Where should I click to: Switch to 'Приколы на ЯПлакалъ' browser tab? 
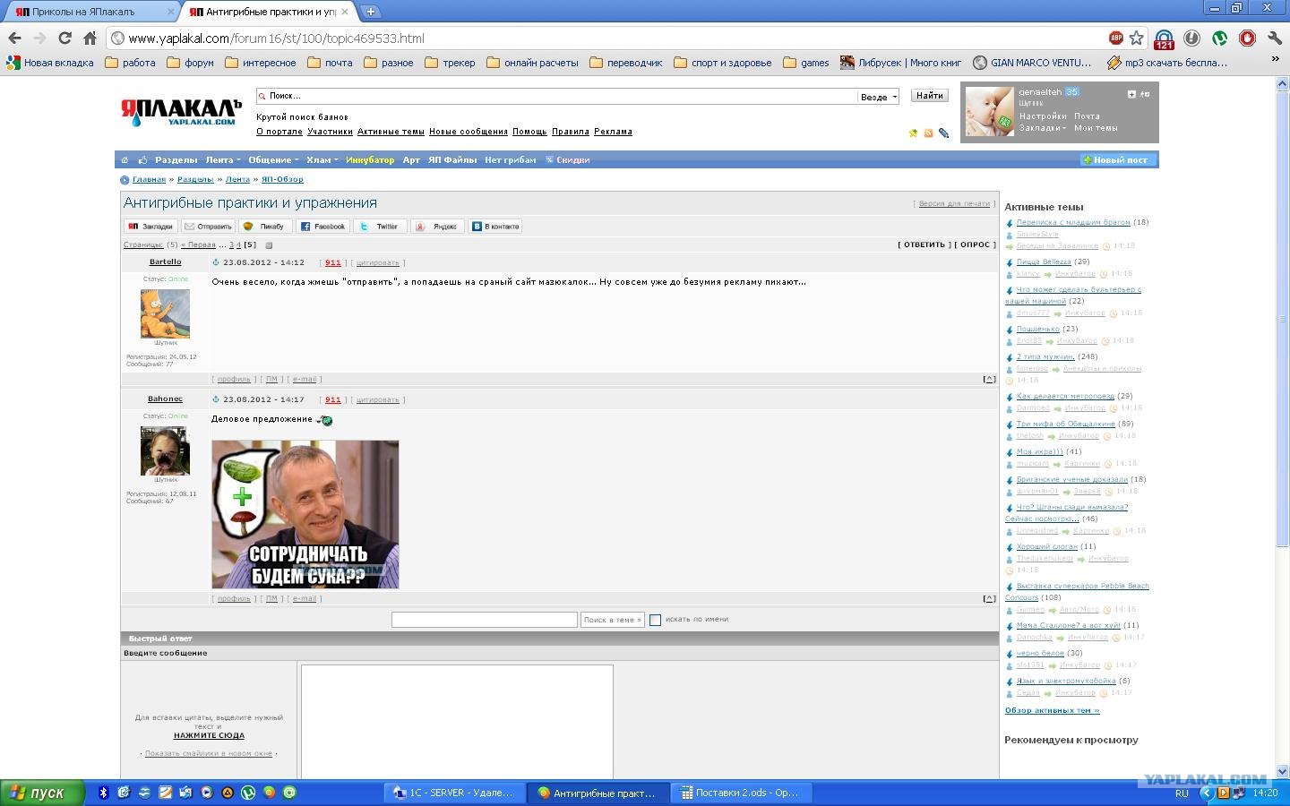tap(90, 12)
